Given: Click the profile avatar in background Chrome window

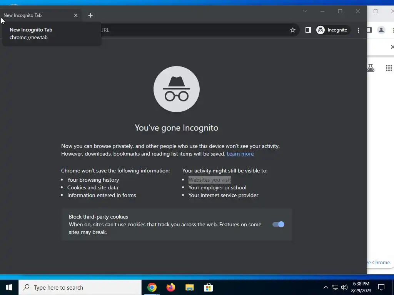Looking at the screenshot, I should tap(381, 30).
